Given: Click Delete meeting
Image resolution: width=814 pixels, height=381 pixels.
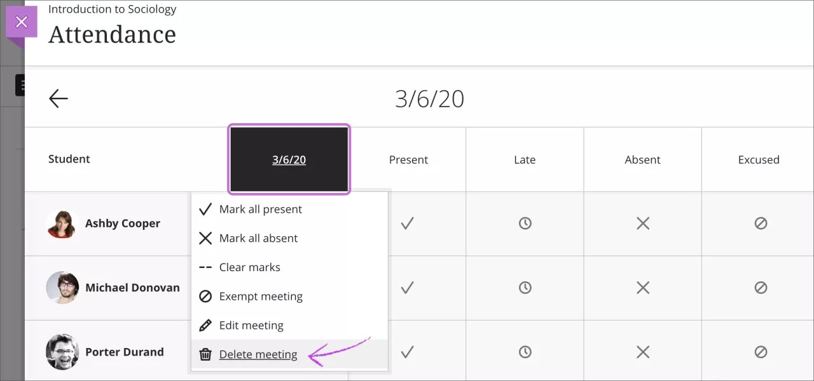Looking at the screenshot, I should (x=258, y=354).
